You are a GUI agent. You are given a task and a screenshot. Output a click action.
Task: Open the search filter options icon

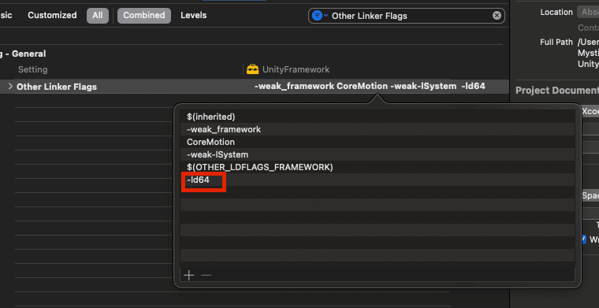coord(319,16)
